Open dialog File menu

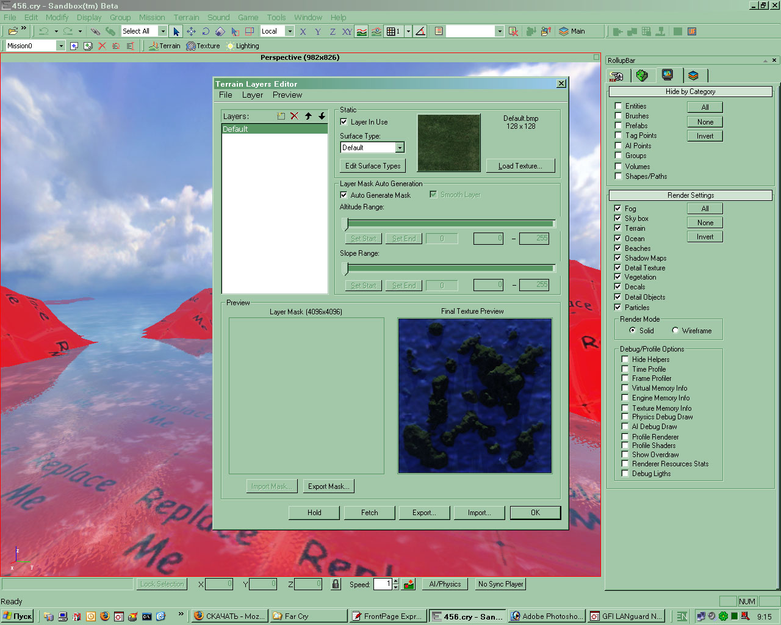tap(226, 95)
